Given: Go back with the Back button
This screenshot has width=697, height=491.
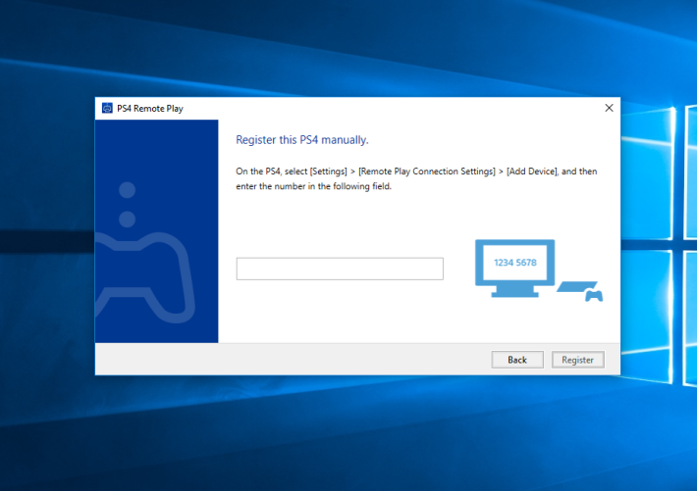Looking at the screenshot, I should pos(517,360).
